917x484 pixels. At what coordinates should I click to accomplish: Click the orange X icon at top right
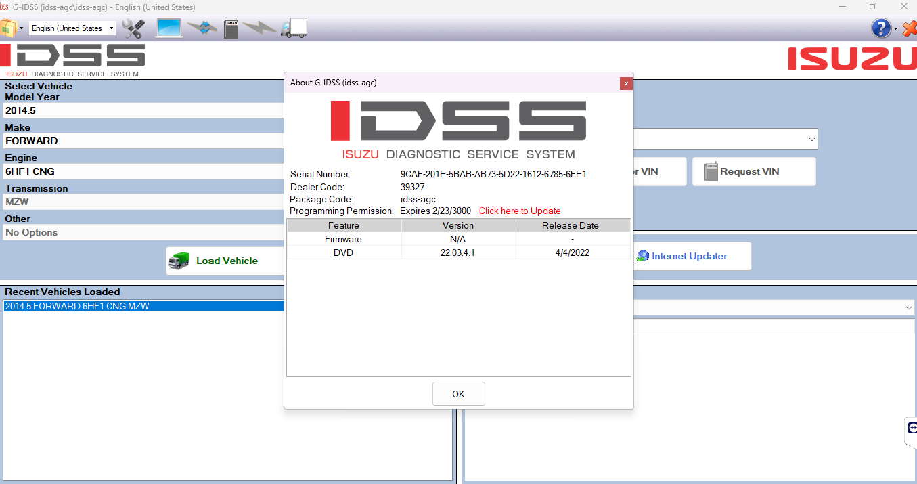point(910,28)
